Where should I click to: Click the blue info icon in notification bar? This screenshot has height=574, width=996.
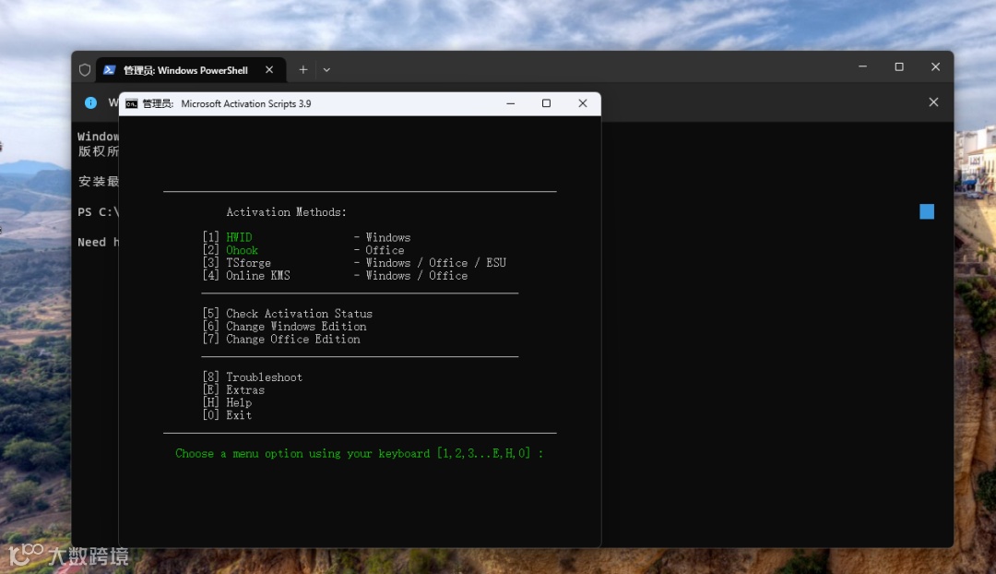pos(90,103)
